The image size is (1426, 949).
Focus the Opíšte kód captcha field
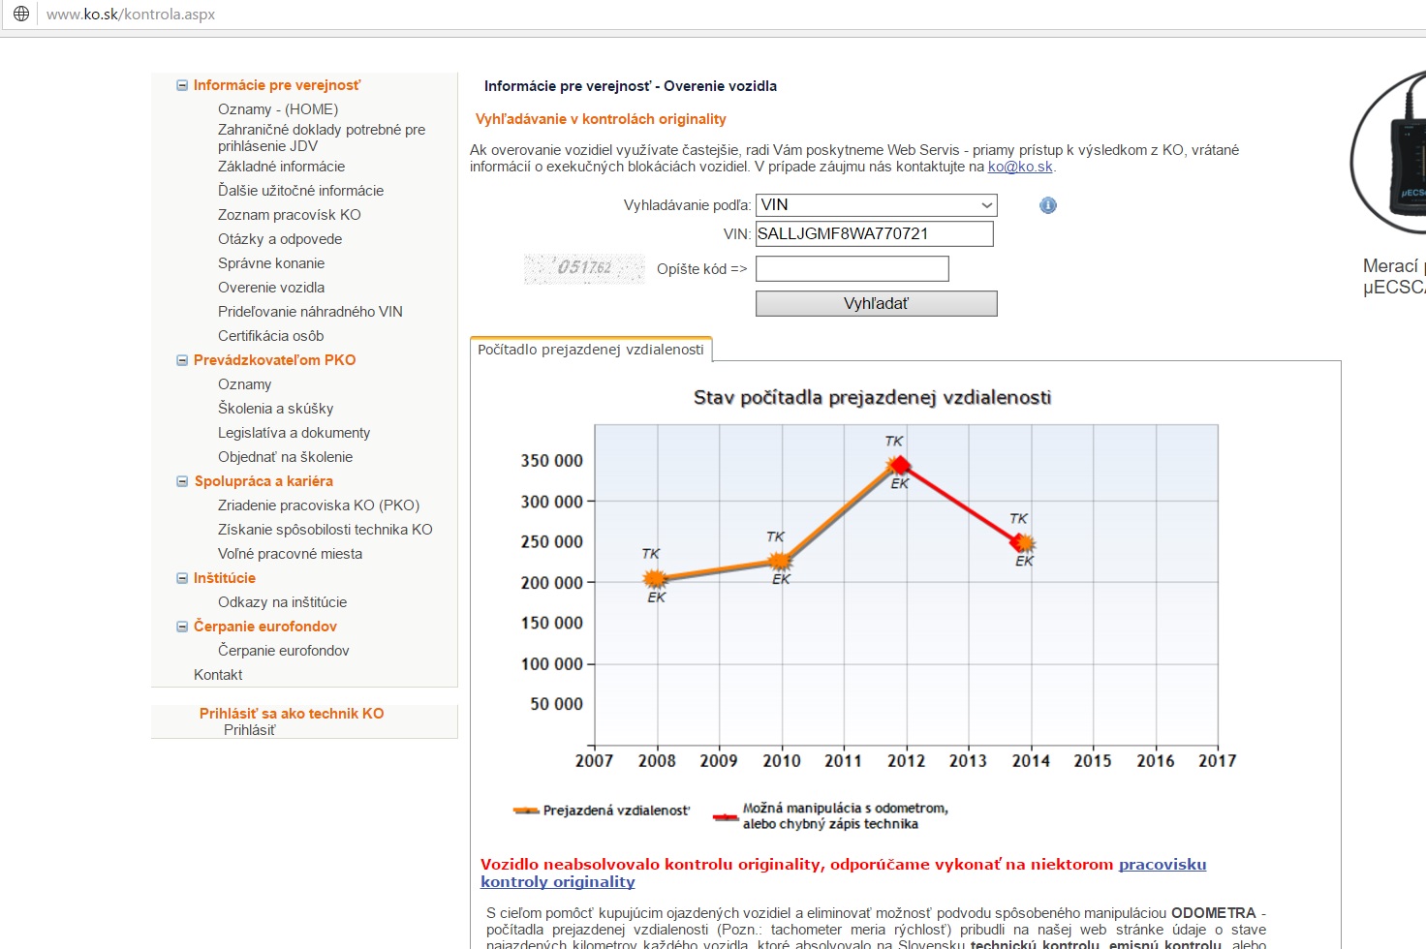click(x=852, y=269)
